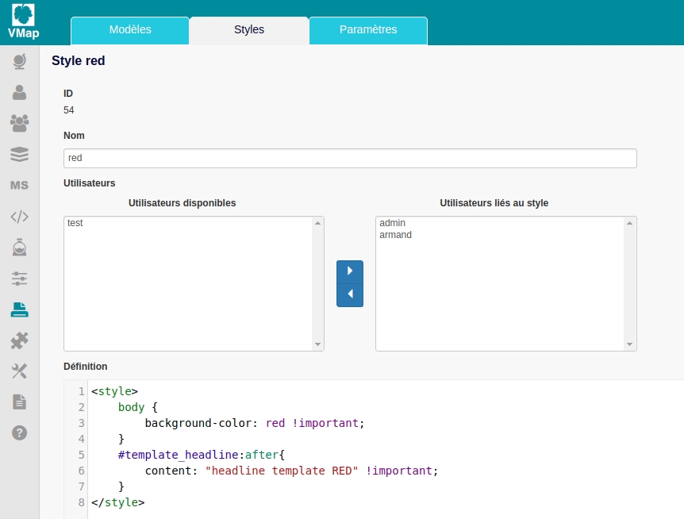
Task: Click linked users scrollbar up arrow
Action: coord(629,223)
